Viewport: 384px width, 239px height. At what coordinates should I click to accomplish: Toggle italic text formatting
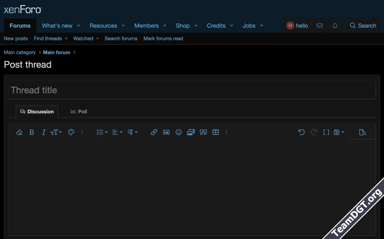(43, 132)
